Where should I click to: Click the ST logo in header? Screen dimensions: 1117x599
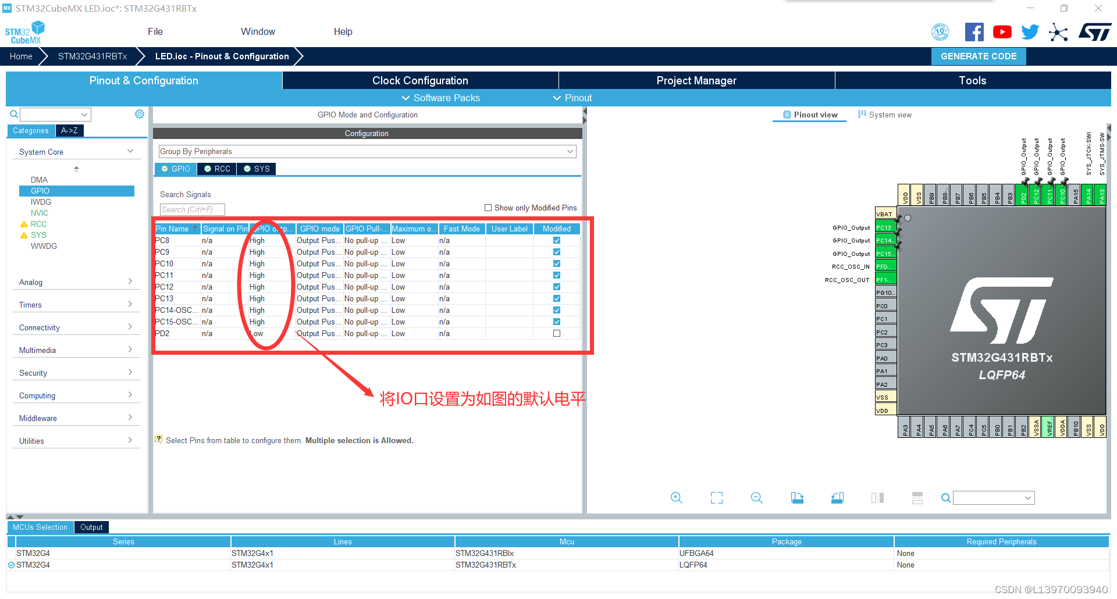(1095, 32)
